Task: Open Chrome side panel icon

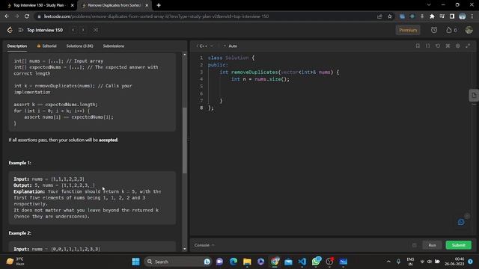Action: click(452, 16)
